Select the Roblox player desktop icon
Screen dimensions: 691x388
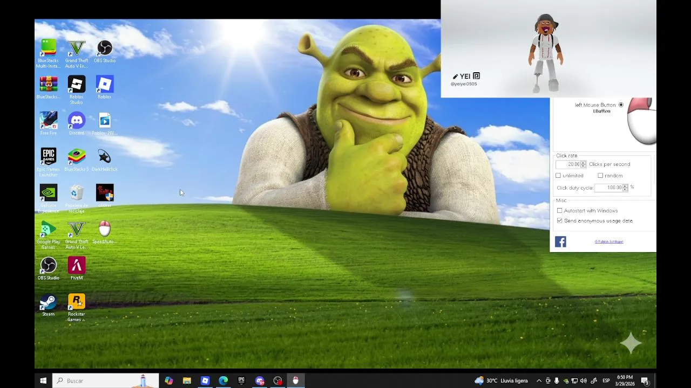pyautogui.click(x=105, y=87)
